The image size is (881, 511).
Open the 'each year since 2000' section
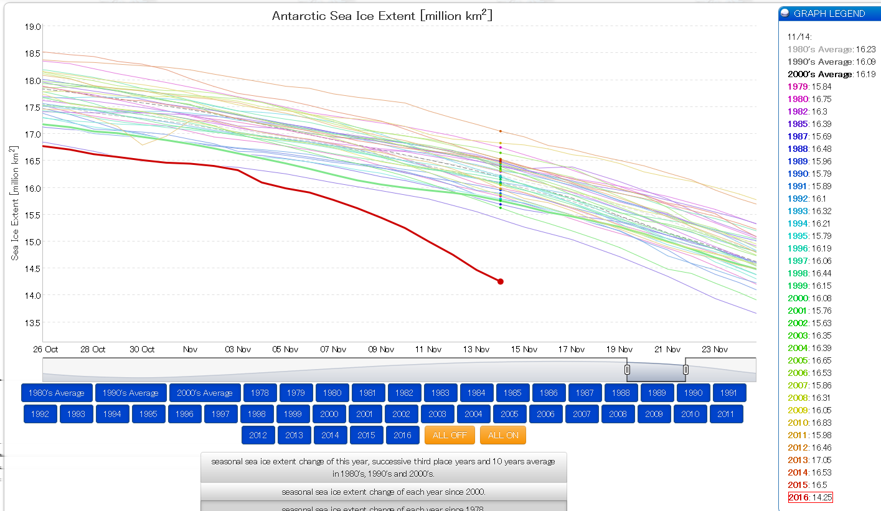tap(384, 492)
